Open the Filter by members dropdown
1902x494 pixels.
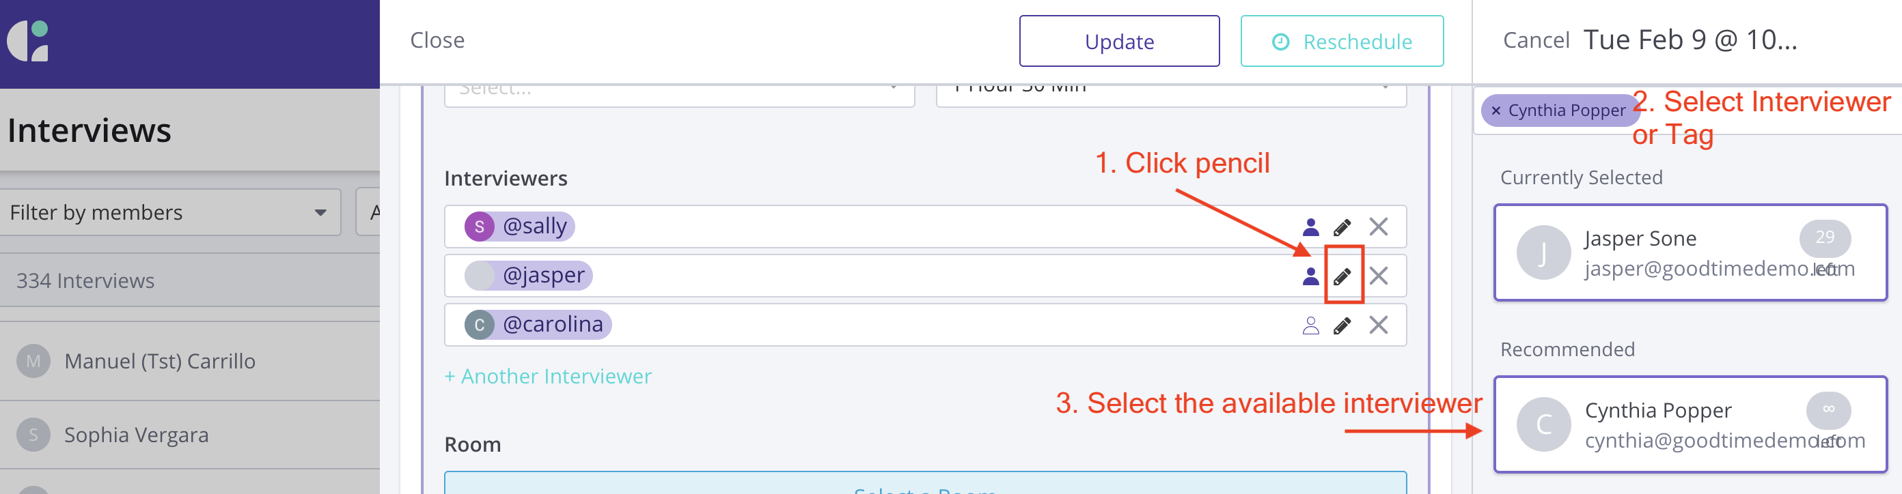tap(170, 212)
